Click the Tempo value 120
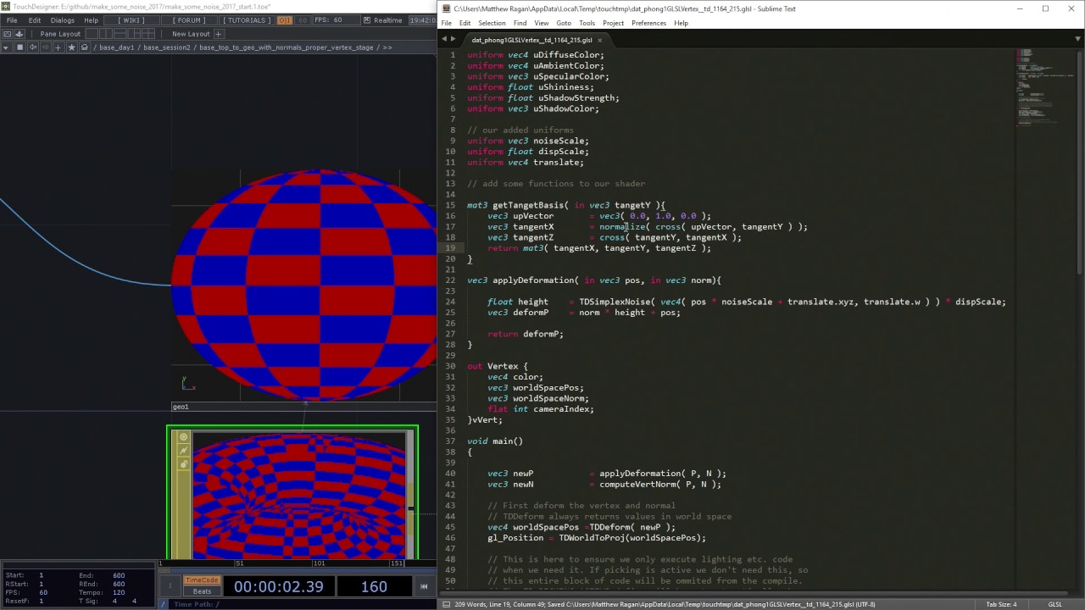The width and height of the screenshot is (1085, 610). click(x=119, y=592)
